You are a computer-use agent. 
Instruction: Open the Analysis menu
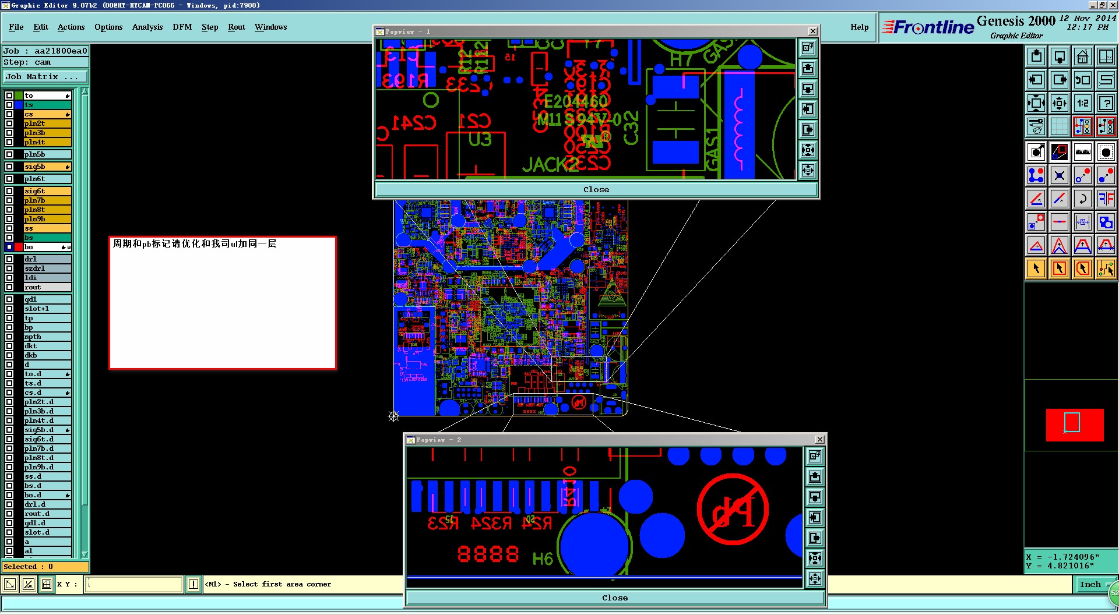click(x=147, y=27)
